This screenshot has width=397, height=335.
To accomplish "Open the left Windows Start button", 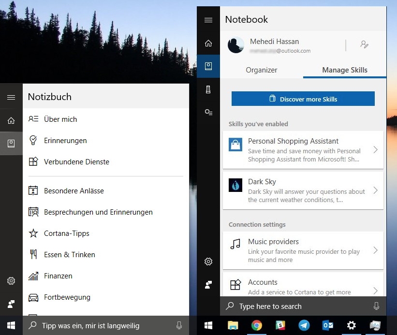I will pyautogui.click(x=11, y=325).
